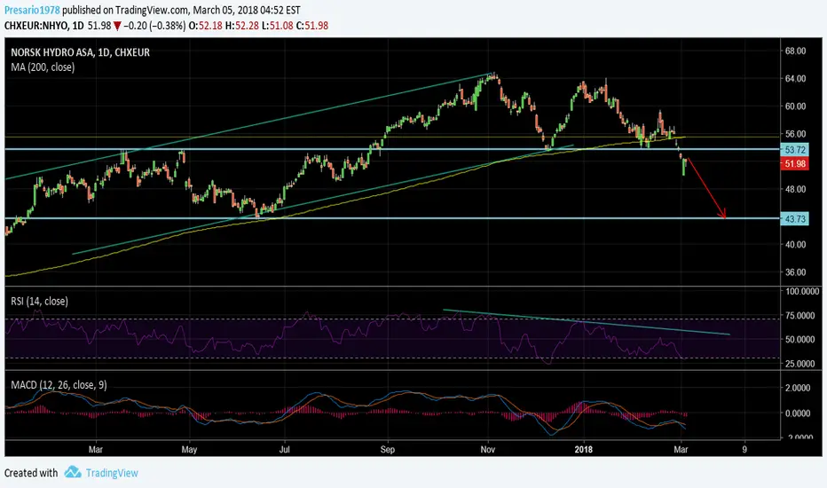Click the MACD (12, 26, close, 9) label
Screen dimensions: 827x488
(x=59, y=384)
